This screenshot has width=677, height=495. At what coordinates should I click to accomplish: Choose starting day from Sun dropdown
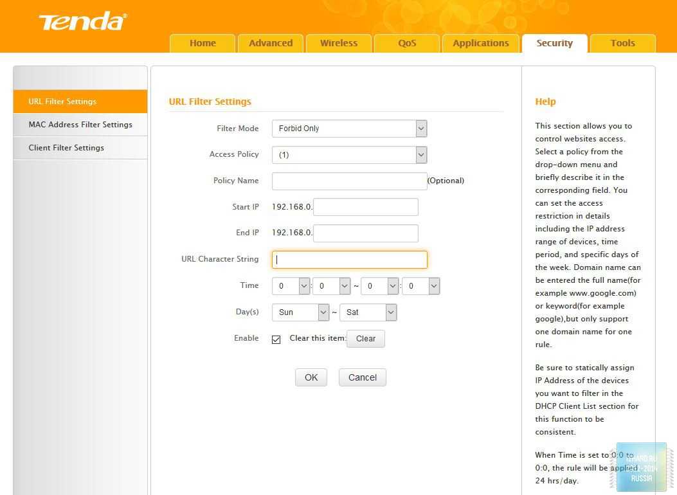[x=300, y=312]
